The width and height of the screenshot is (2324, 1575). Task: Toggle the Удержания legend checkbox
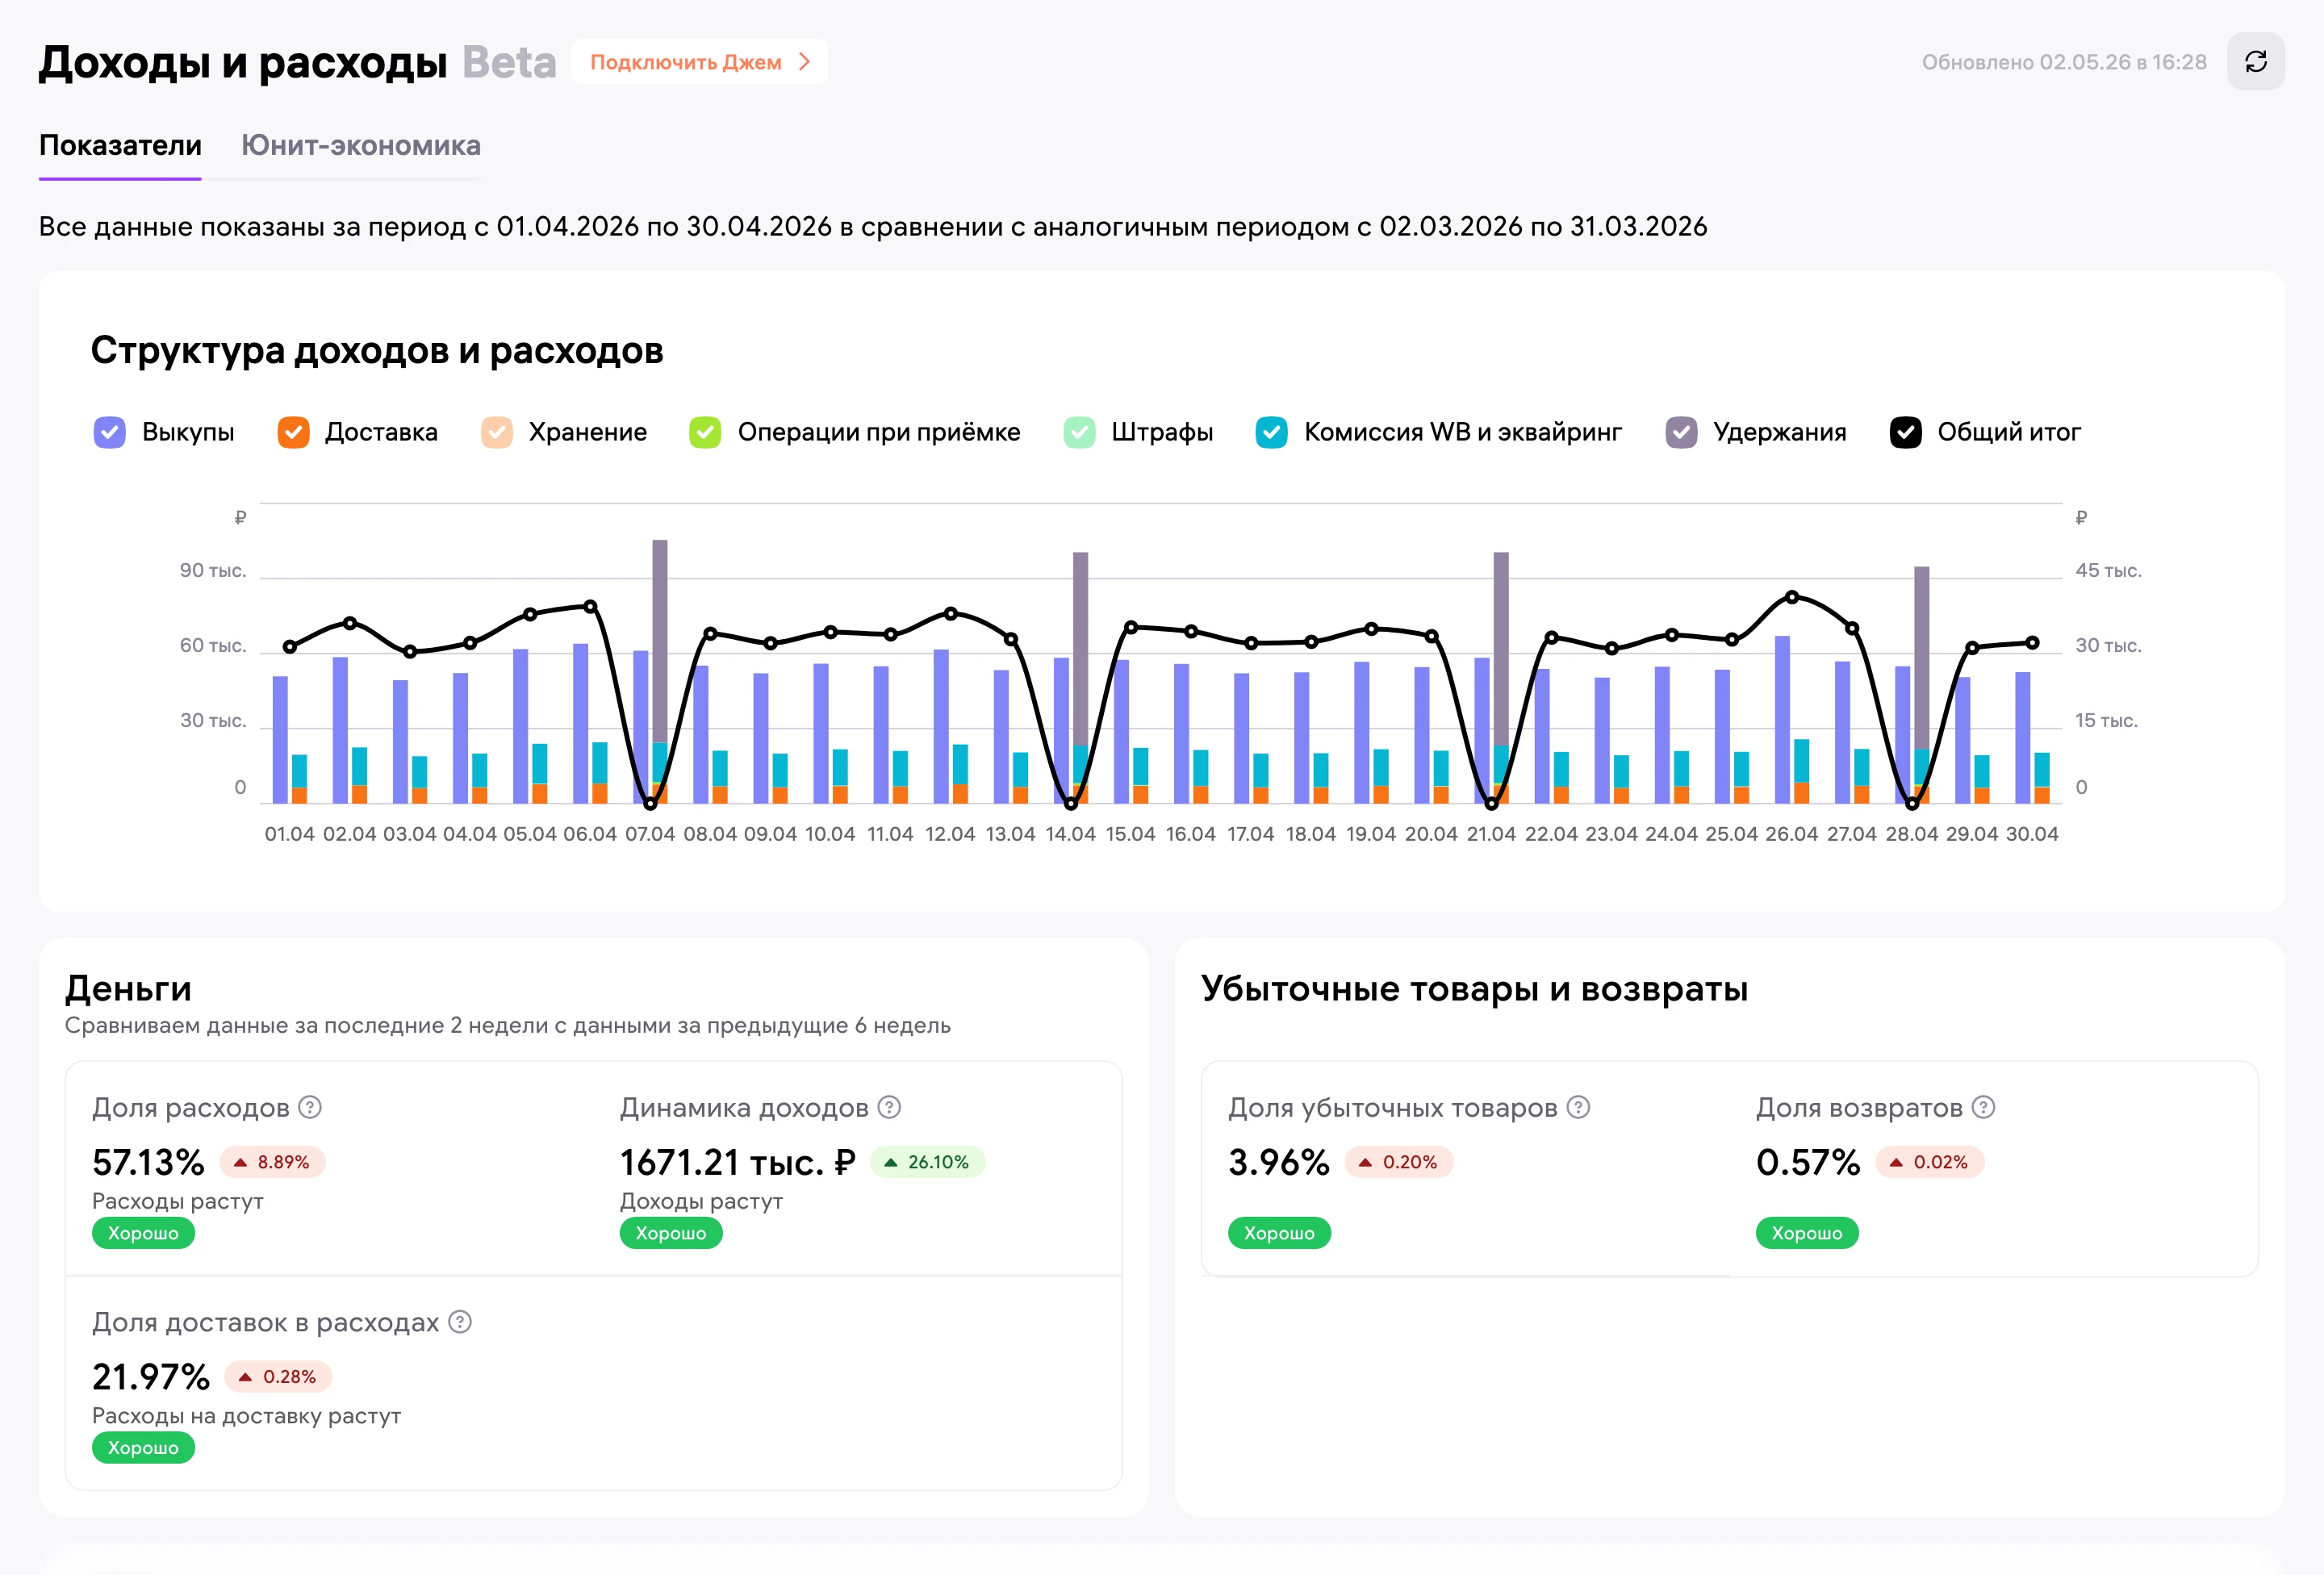coord(1681,432)
